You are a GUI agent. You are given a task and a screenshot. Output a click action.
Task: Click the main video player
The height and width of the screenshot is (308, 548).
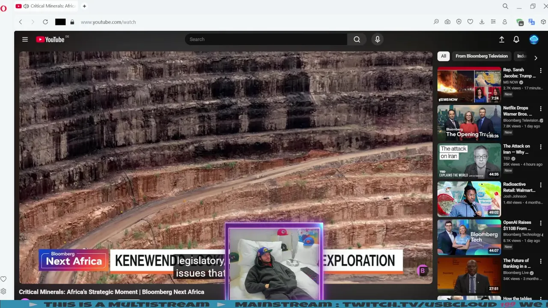pos(226,167)
